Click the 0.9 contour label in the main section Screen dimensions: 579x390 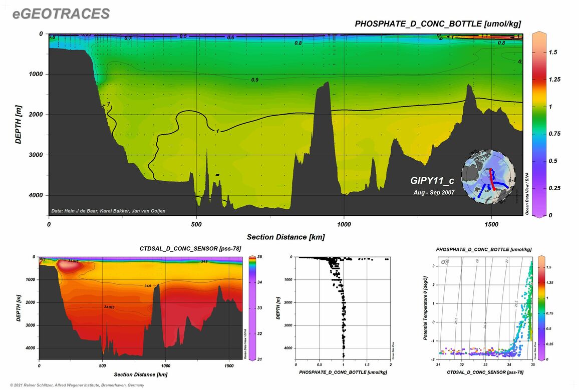coord(255,80)
